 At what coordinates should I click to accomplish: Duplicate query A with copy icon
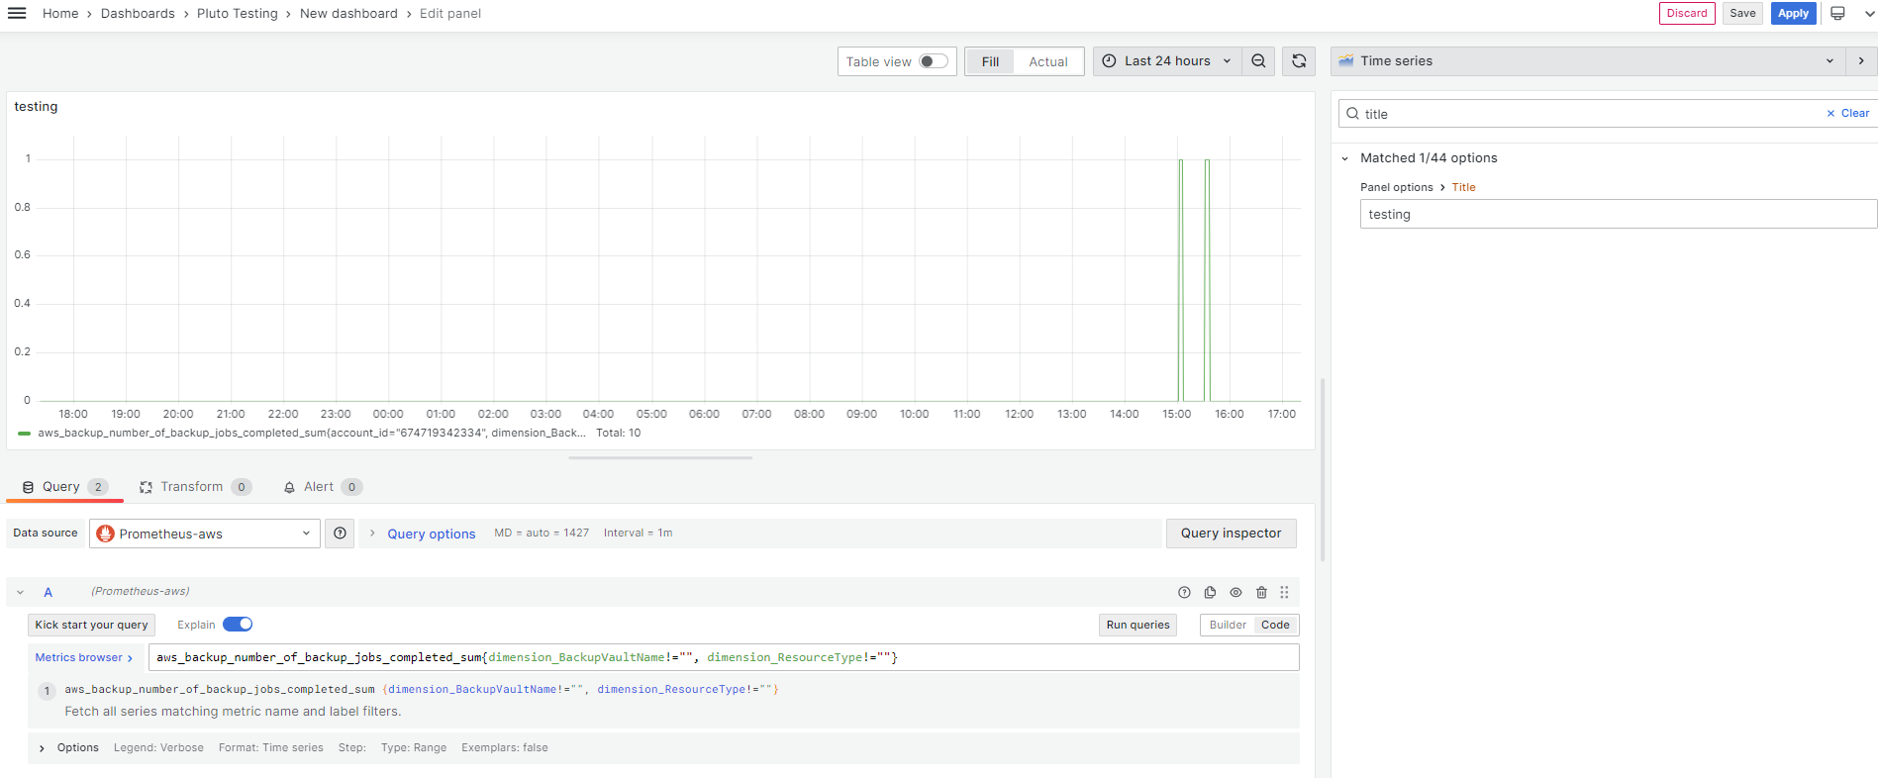[x=1210, y=593]
